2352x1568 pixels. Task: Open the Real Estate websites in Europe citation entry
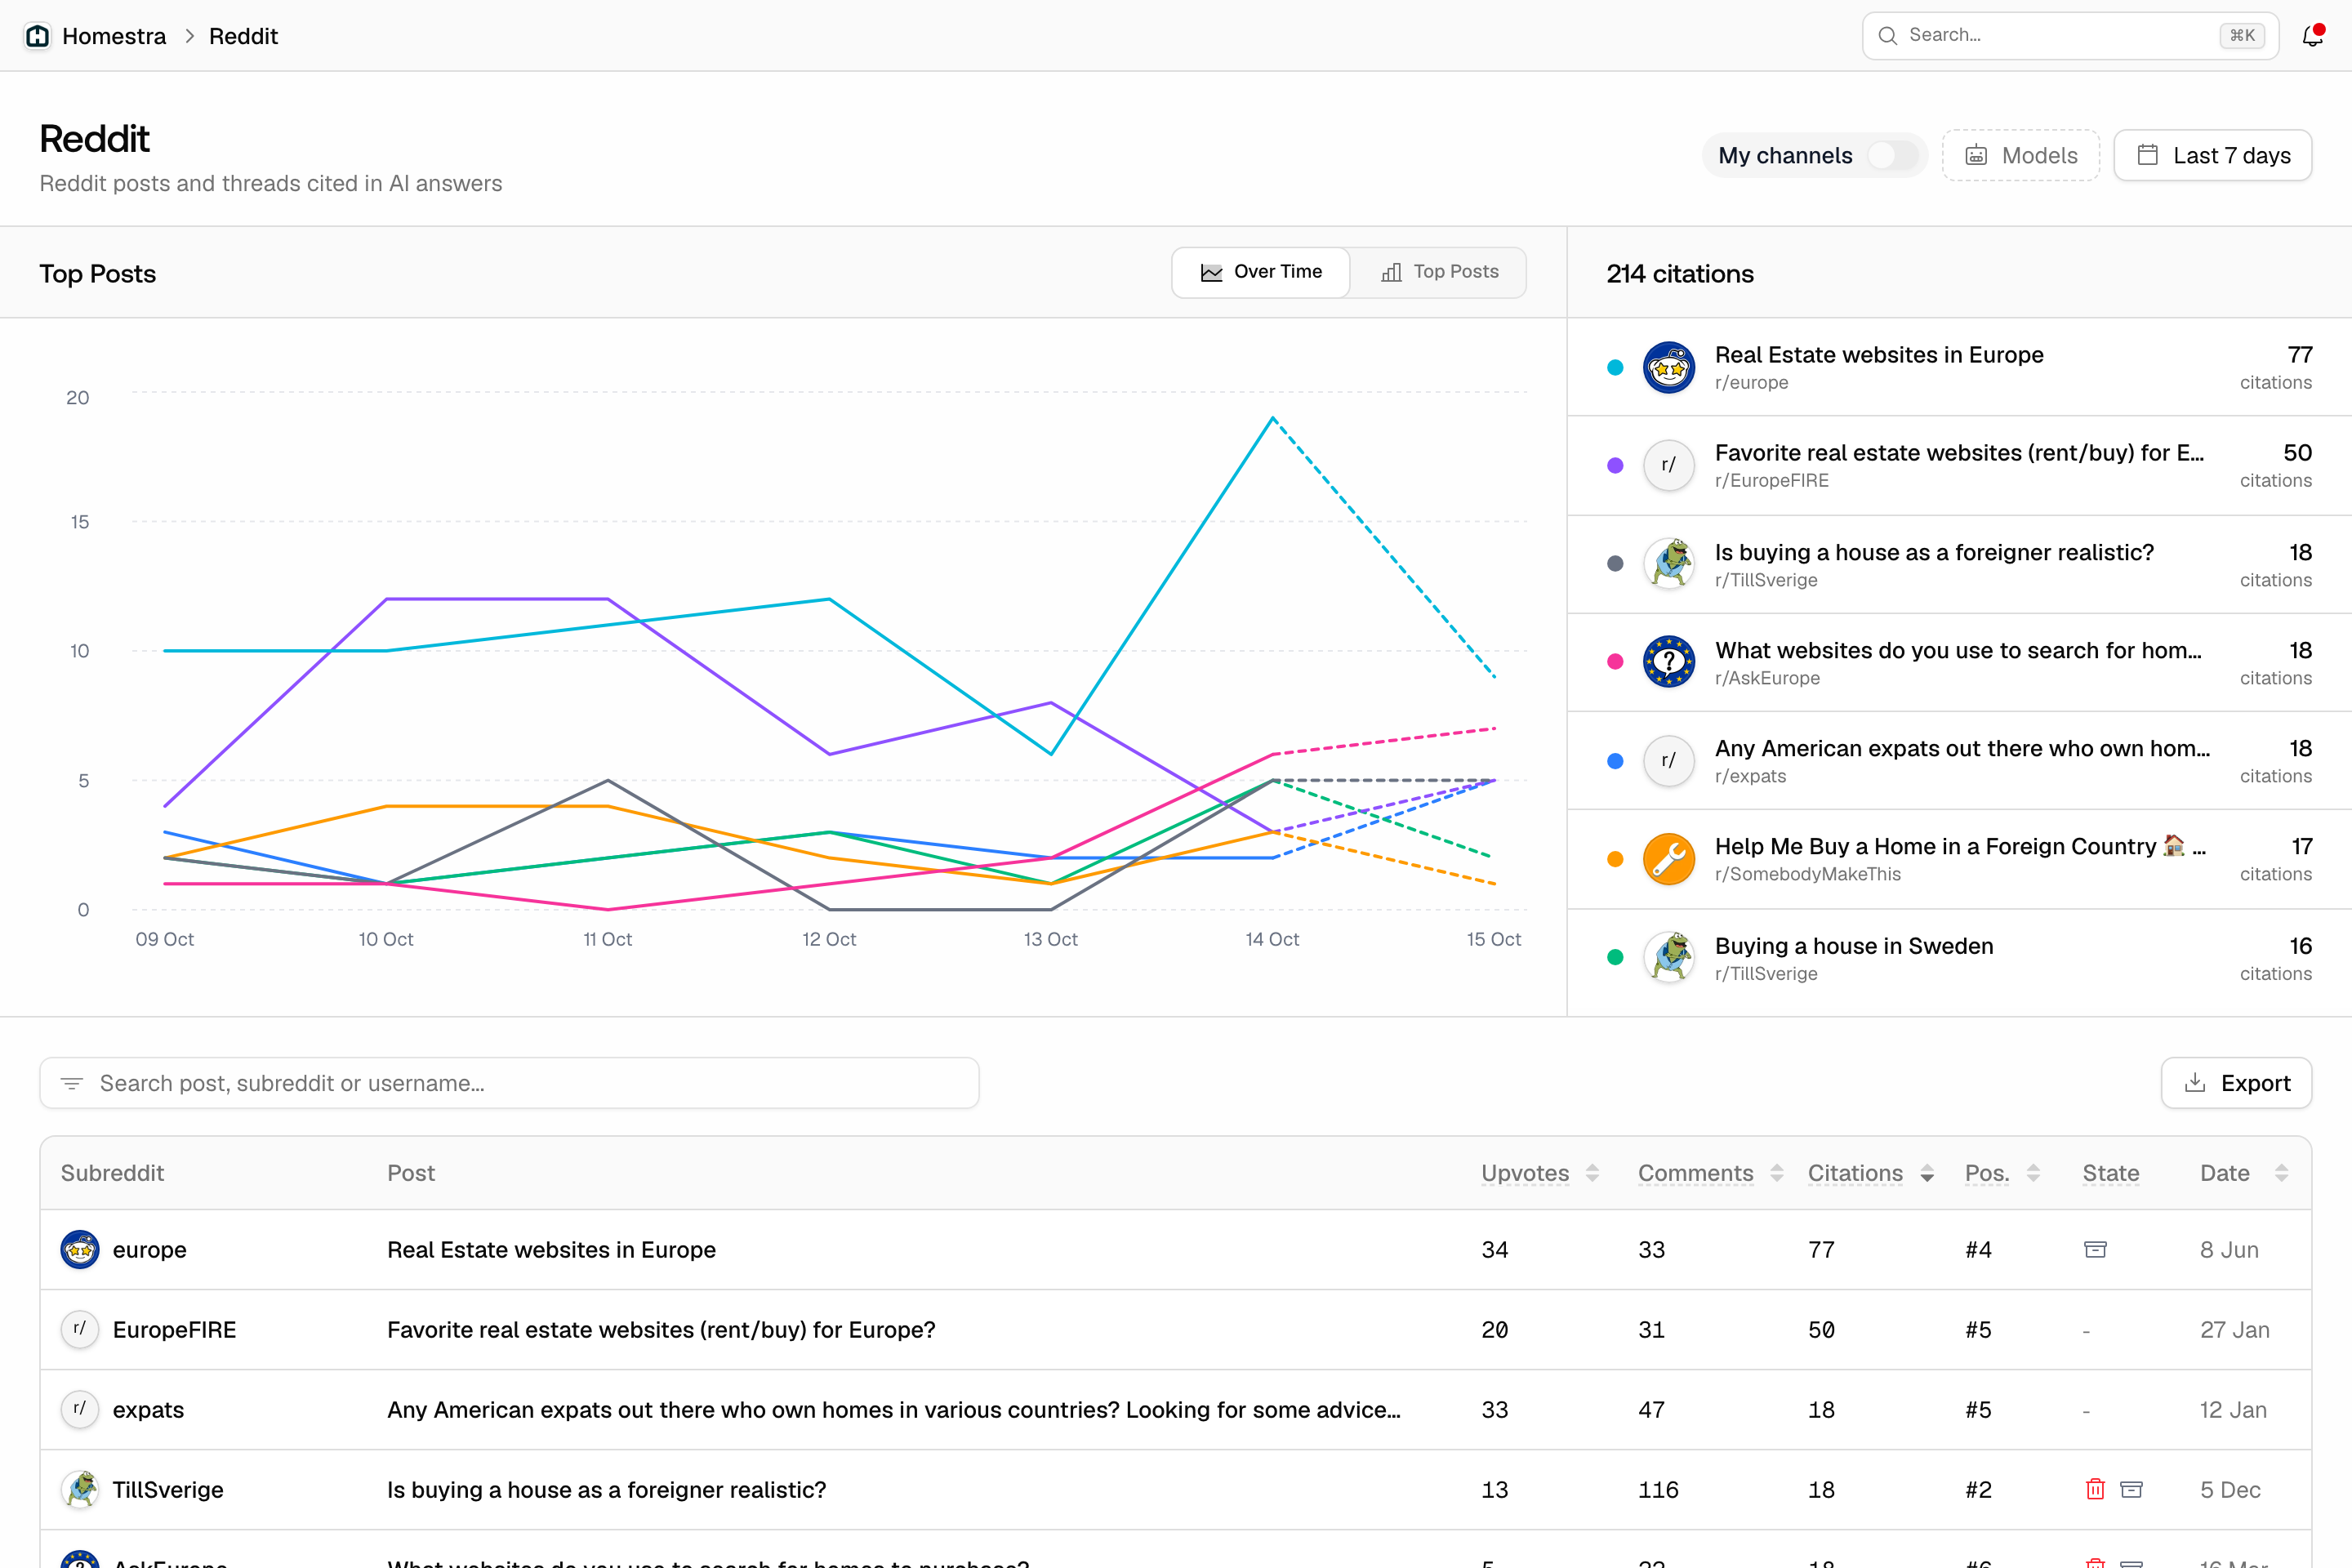click(x=1959, y=367)
